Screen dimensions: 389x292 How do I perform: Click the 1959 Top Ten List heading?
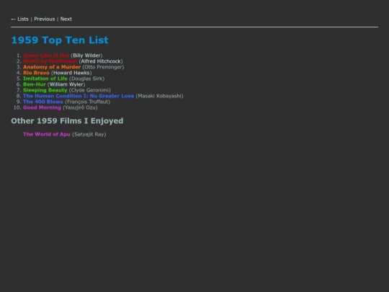(60, 40)
